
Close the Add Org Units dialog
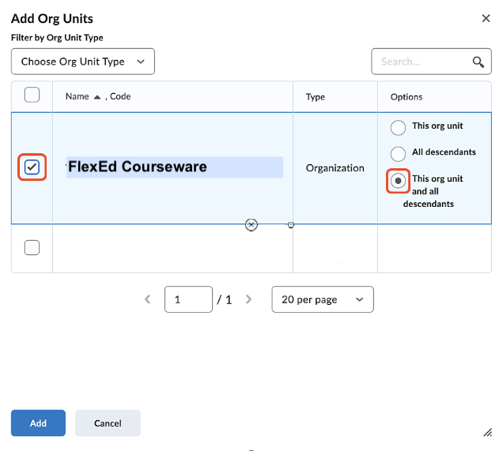(x=486, y=18)
